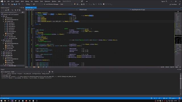
Task: Click the Sign in link
Action: coord(163,1)
